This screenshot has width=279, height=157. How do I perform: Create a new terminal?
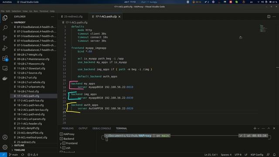coord(255,128)
